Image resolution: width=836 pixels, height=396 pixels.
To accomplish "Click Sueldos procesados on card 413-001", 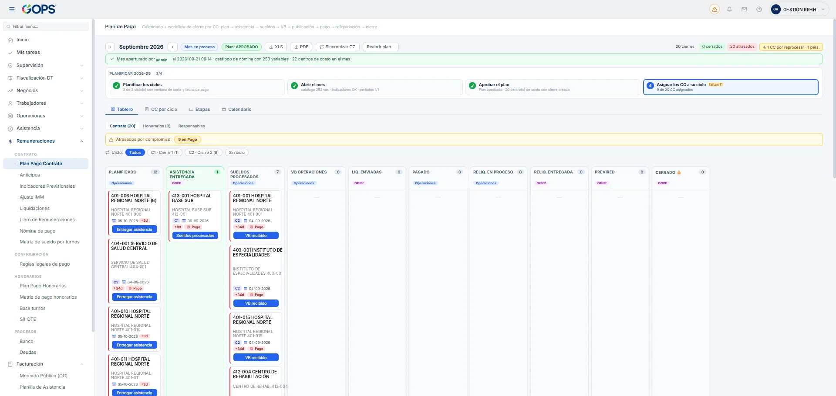I will 195,236.
